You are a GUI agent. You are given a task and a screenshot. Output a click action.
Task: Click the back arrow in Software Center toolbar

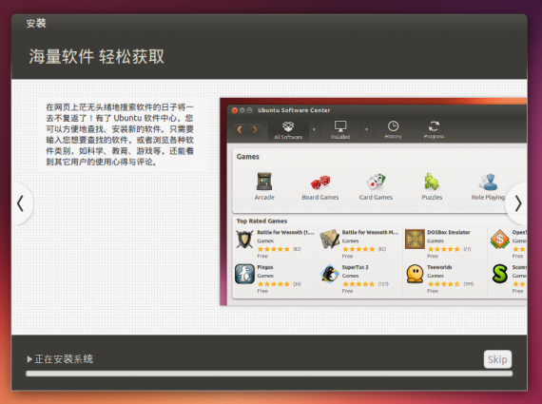pos(240,129)
